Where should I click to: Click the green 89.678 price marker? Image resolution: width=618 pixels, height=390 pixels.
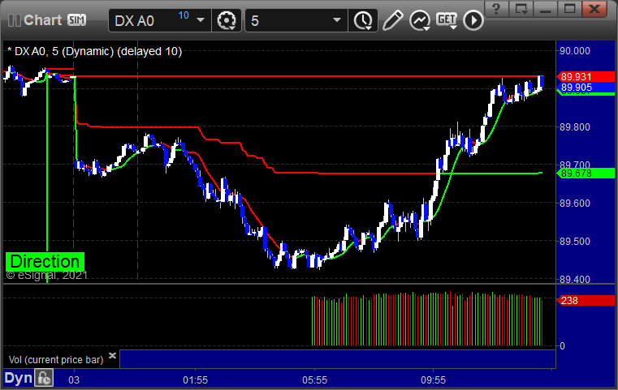pyautogui.click(x=586, y=174)
